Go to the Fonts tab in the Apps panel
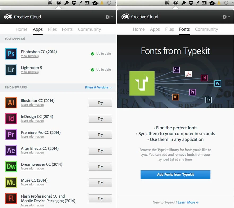The width and height of the screenshot is (234, 208). [67, 29]
